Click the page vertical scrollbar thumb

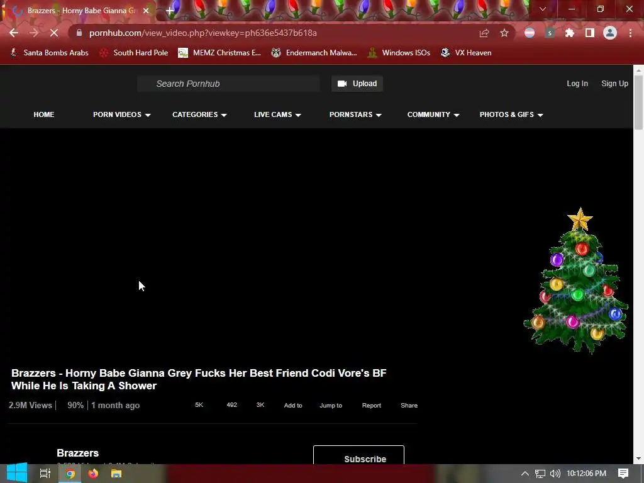coord(638,103)
